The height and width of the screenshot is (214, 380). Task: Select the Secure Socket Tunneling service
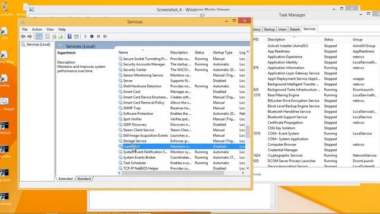click(x=182, y=59)
